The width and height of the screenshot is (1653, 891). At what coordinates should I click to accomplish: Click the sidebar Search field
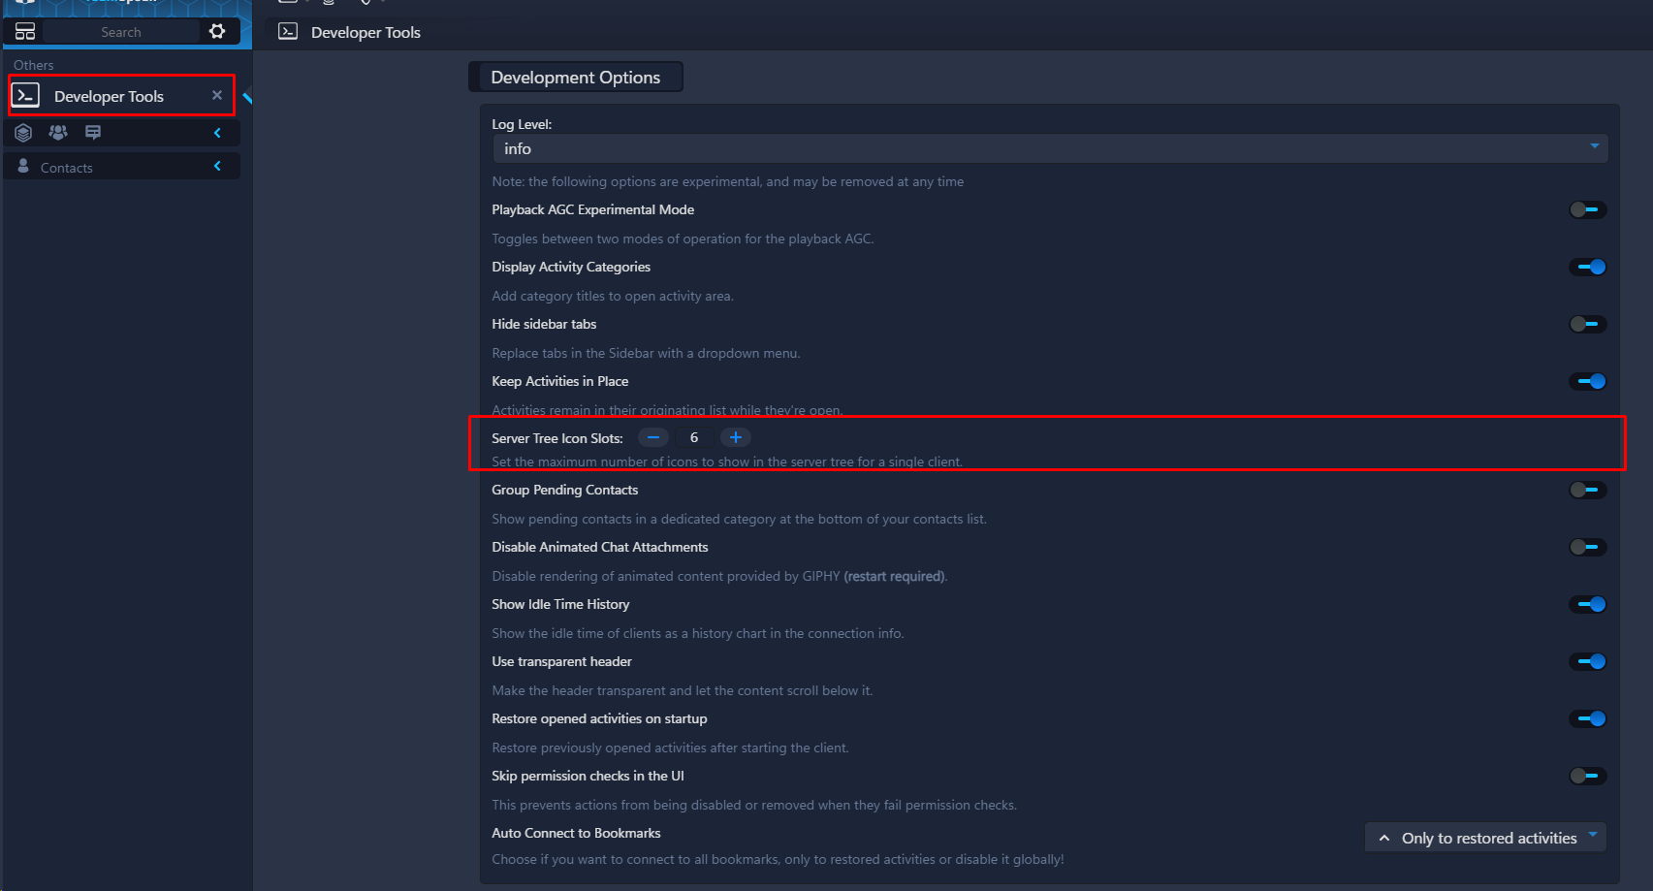[x=121, y=32]
